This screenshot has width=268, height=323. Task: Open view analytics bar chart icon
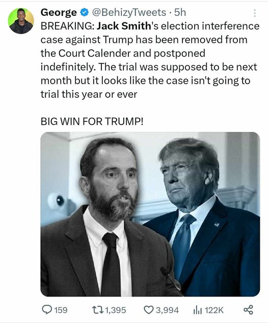coord(197,310)
